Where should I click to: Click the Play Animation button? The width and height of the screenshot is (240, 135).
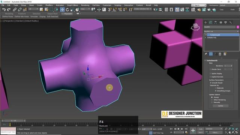178,129
